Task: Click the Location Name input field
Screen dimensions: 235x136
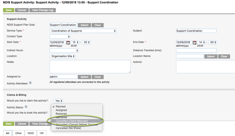Action: click(x=190, y=56)
